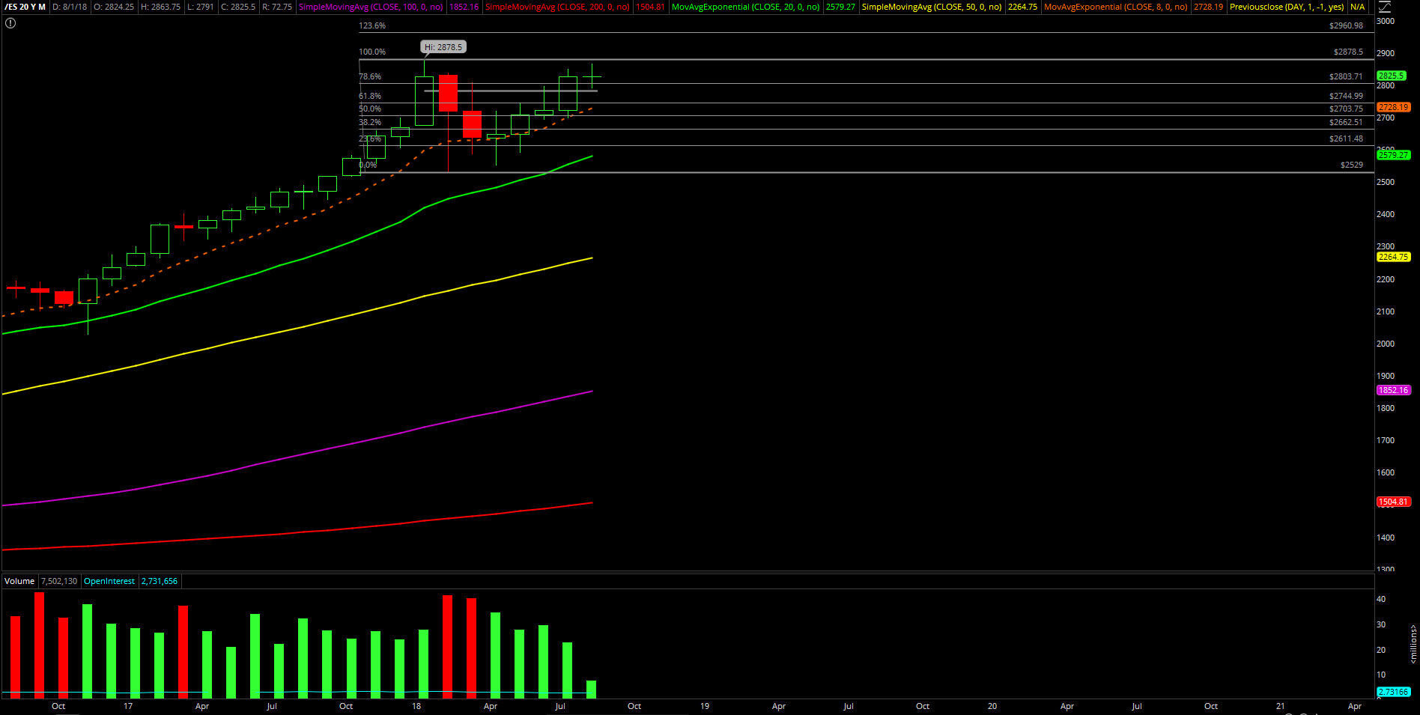Image resolution: width=1420 pixels, height=715 pixels.
Task: Click the 7,502,130 volume value
Action: pos(59,581)
